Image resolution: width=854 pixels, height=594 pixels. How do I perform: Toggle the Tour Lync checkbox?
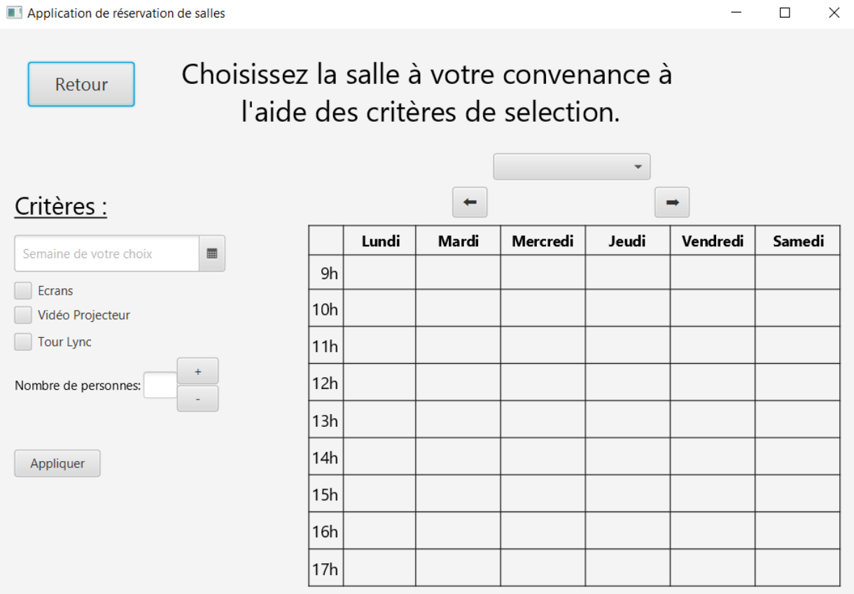pyautogui.click(x=23, y=342)
